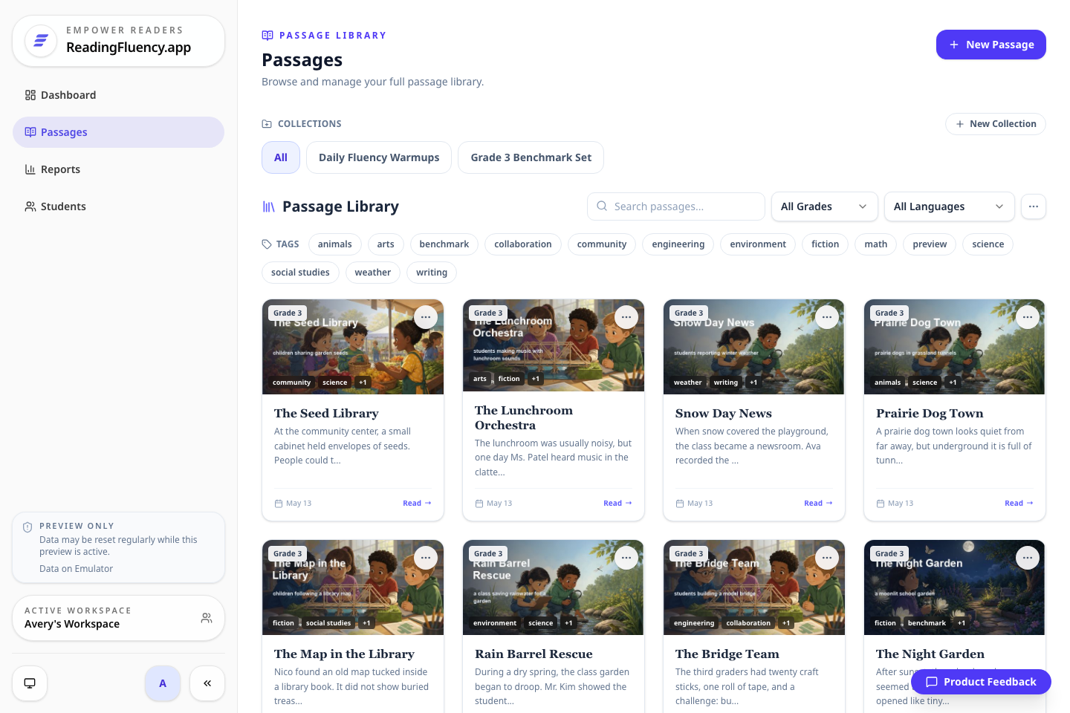Screen dimensions: 1070x713
Task: Open options menu on The Night Garden card
Action: pos(1028,558)
